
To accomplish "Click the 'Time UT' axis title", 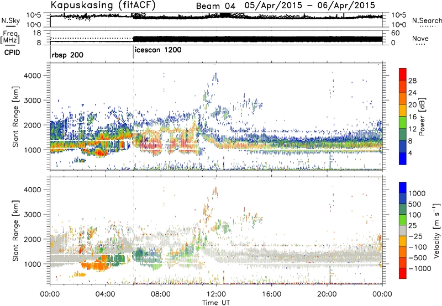I will tap(216, 303).
